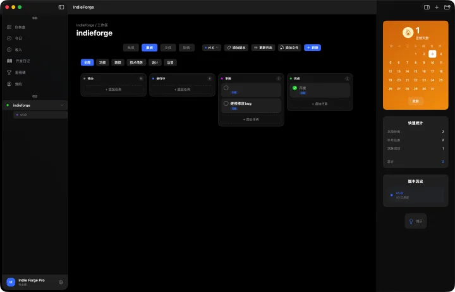
Task: Open the 仪表盘 dashboard grid icon
Action: pos(9,27)
